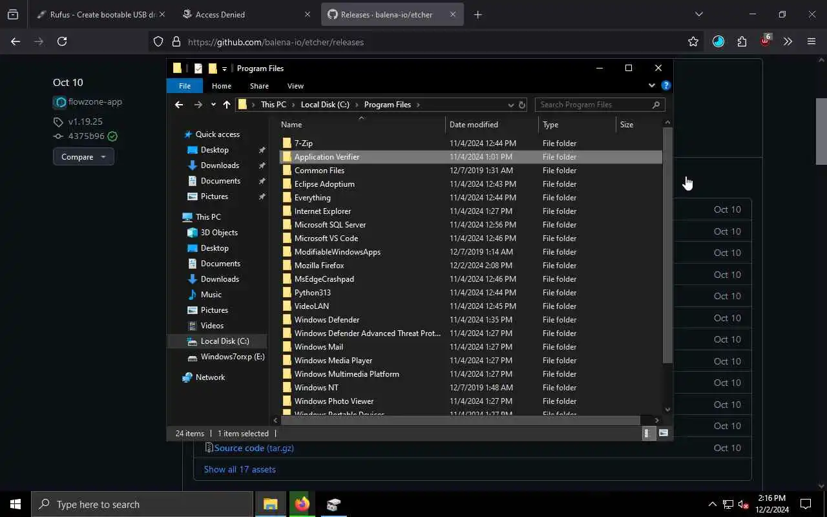
Task: Click Show all 17 assets link
Action: [240, 469]
